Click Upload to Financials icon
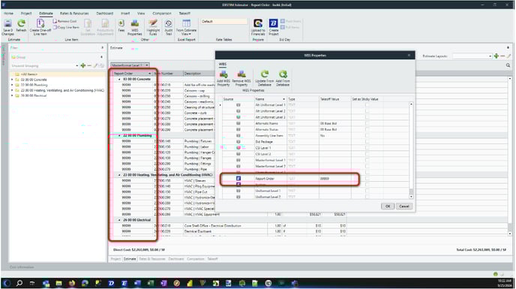 coord(258,27)
